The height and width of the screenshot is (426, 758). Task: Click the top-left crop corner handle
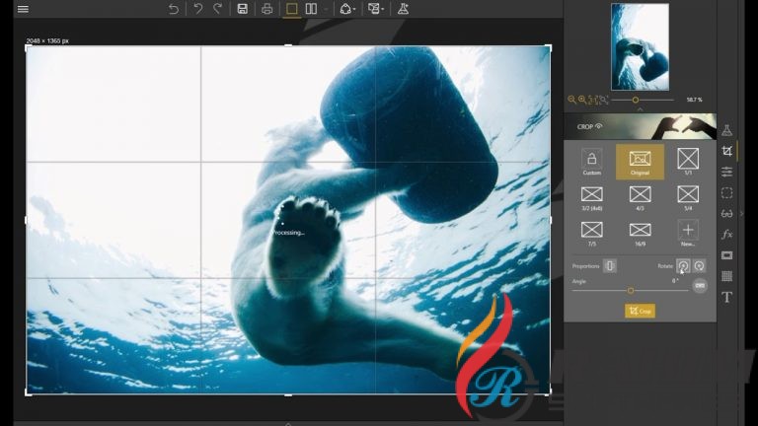click(x=27, y=47)
